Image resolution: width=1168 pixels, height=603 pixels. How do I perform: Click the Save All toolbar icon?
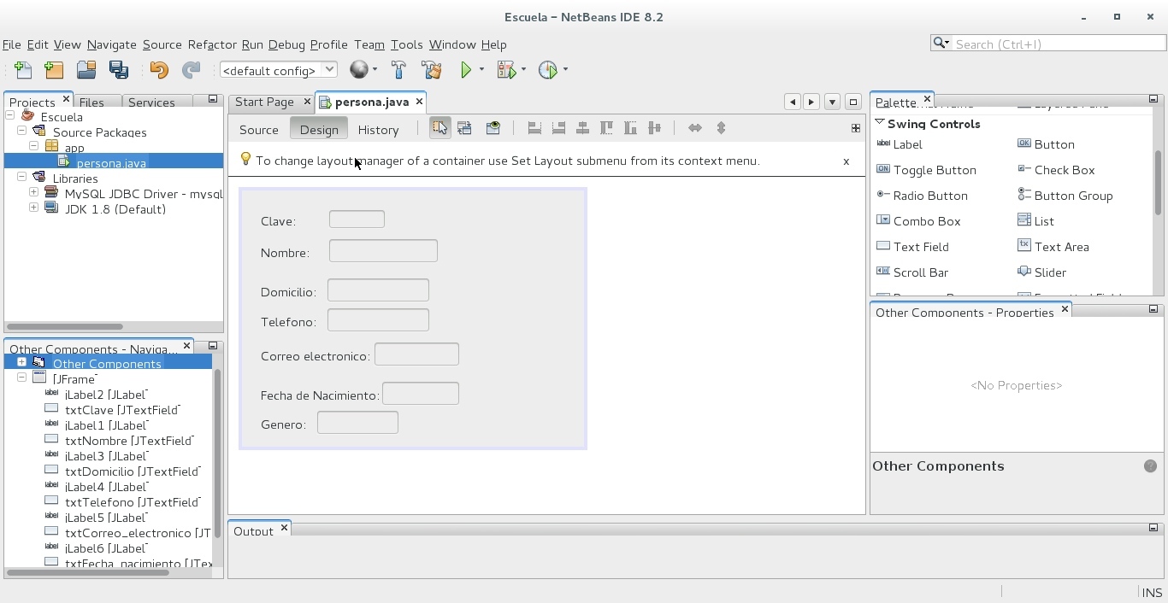point(119,70)
